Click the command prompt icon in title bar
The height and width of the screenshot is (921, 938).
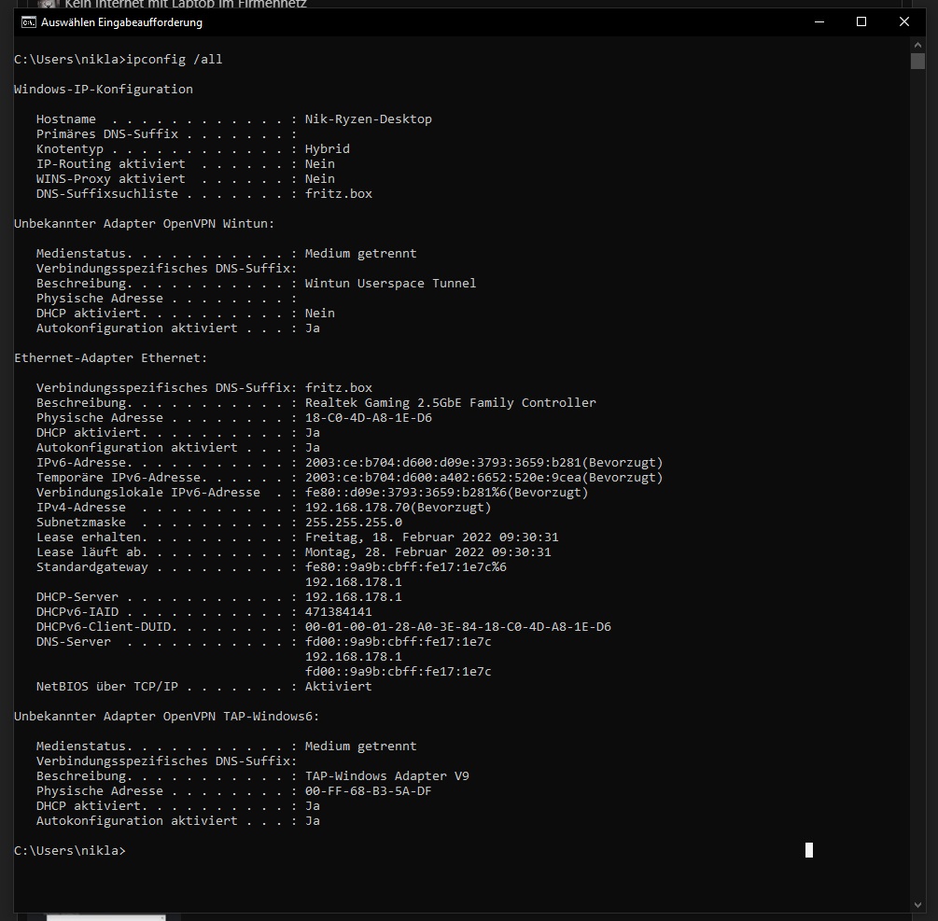[28, 22]
